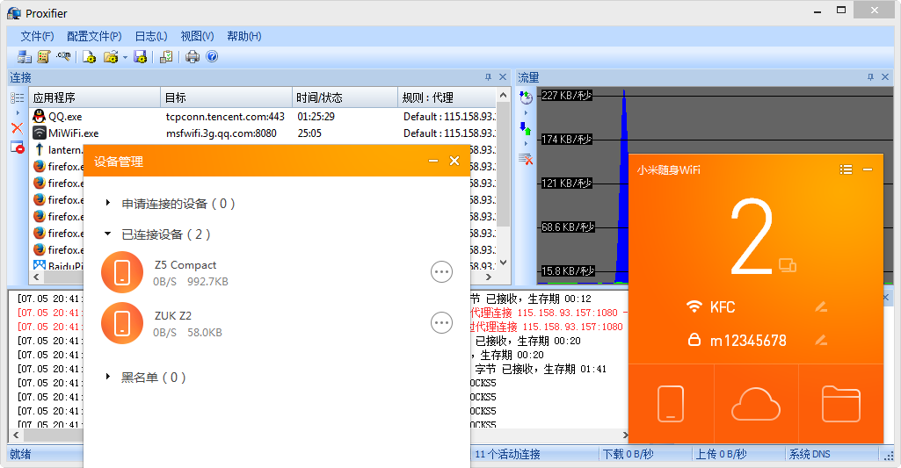Expand arrow under traffic clock icon

tap(526, 113)
